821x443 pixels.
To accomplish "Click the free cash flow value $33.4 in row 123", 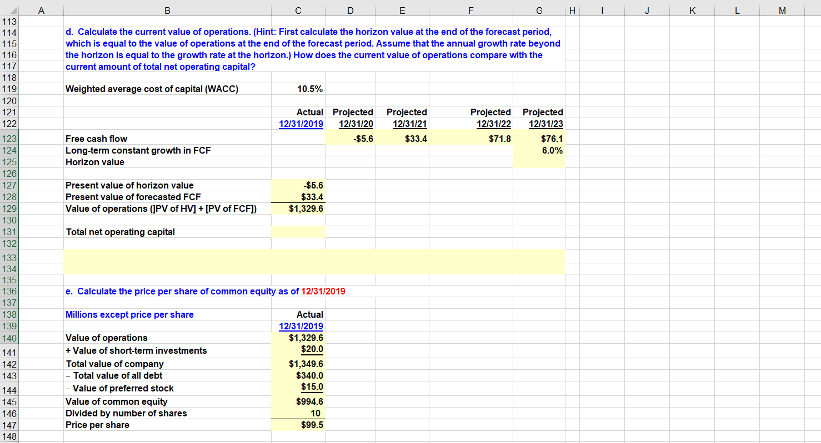I will [x=401, y=139].
